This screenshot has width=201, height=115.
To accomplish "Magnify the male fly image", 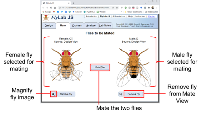I will coord(121,94).
